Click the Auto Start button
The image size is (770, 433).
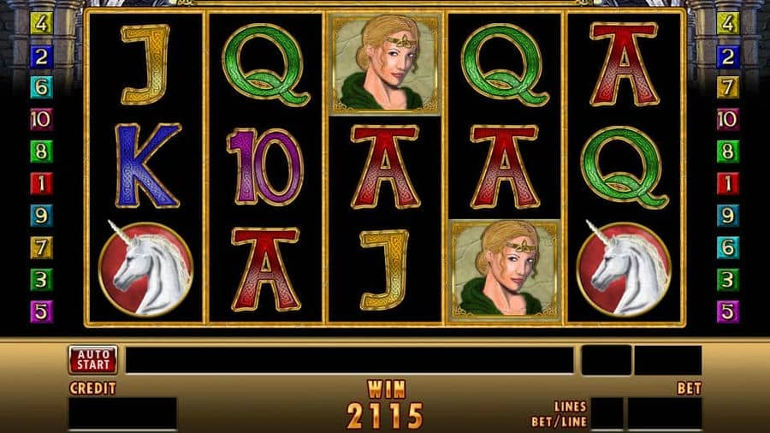point(92,360)
